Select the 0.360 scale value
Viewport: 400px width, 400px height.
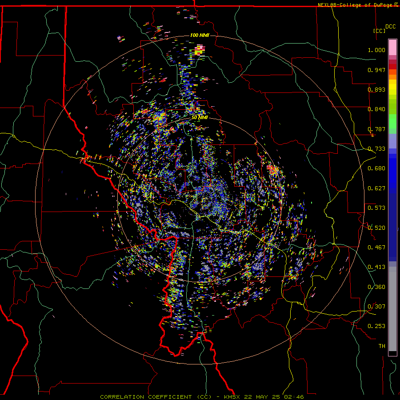pos(376,287)
